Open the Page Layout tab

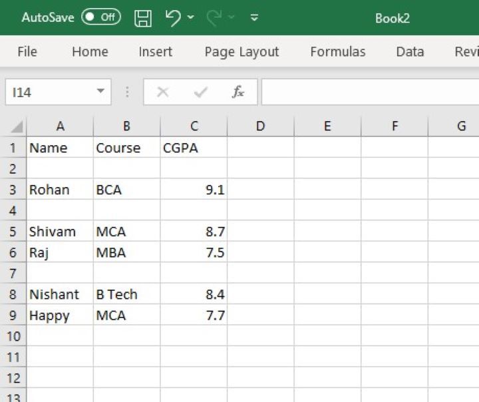pos(241,52)
